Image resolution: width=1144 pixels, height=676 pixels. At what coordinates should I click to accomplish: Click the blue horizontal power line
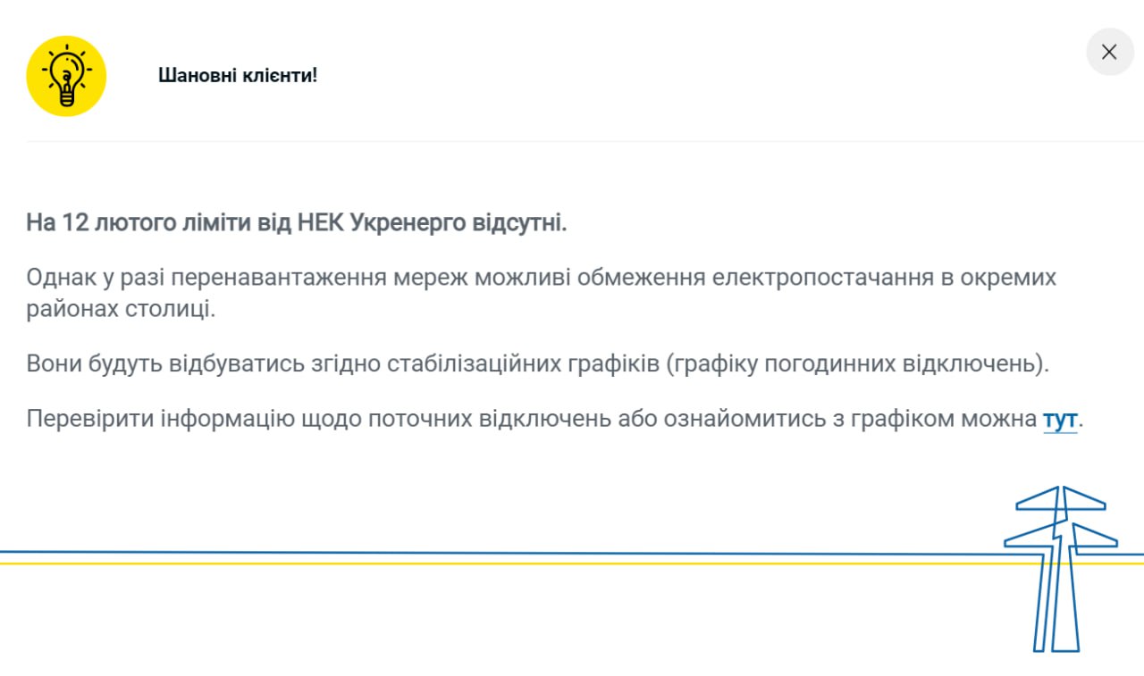coord(447,553)
